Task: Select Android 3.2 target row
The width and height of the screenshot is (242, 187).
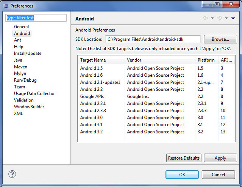Action: pos(156,132)
